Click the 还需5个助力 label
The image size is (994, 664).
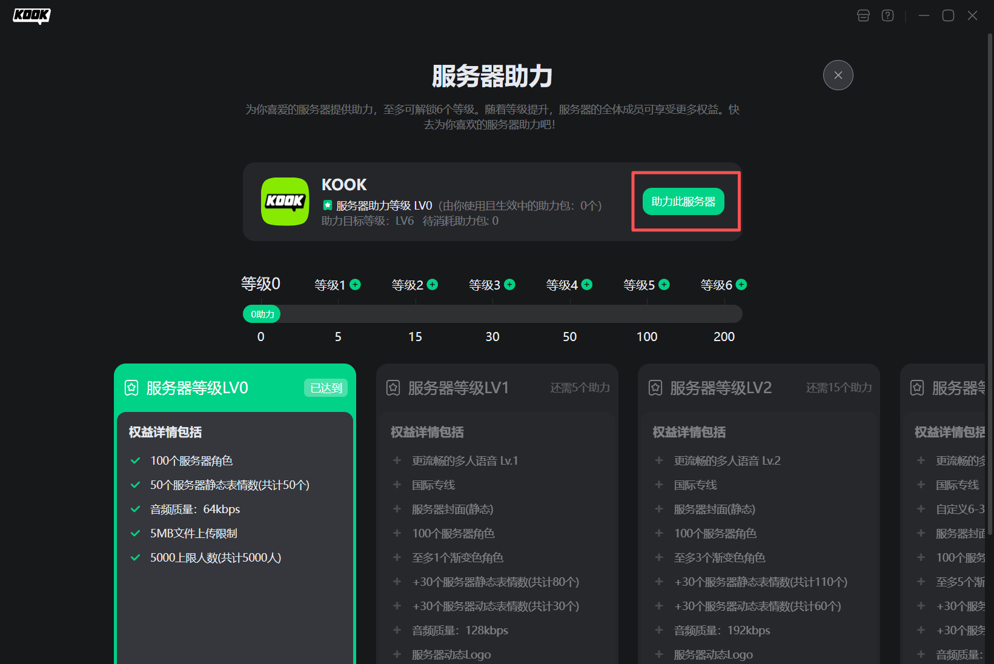[x=580, y=388]
